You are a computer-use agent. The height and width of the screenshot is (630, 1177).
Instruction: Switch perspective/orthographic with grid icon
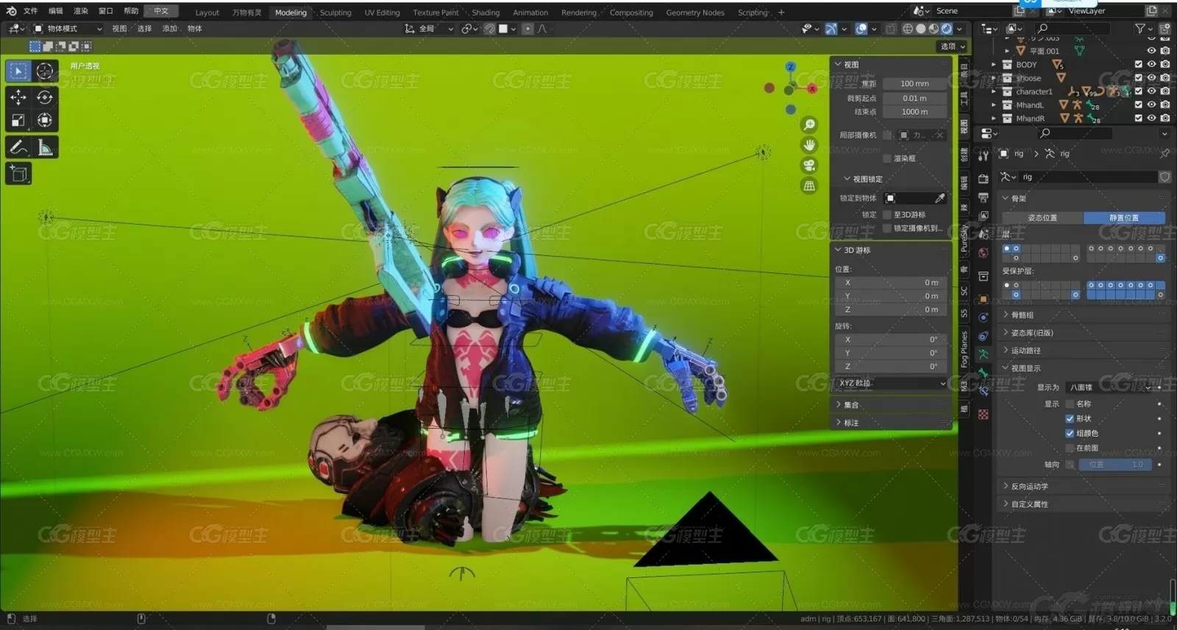pos(809,186)
